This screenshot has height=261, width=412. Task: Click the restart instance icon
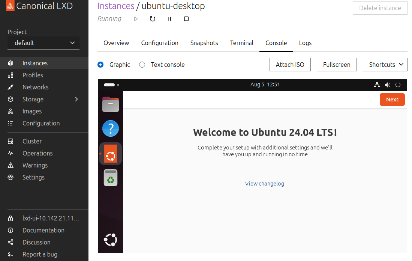tap(152, 19)
